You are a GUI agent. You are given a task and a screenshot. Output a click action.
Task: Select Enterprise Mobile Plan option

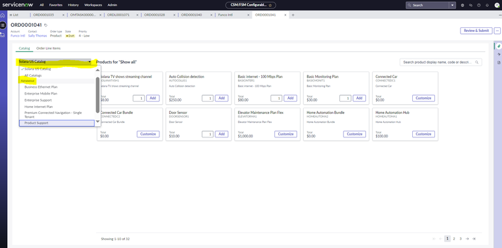[x=41, y=94]
